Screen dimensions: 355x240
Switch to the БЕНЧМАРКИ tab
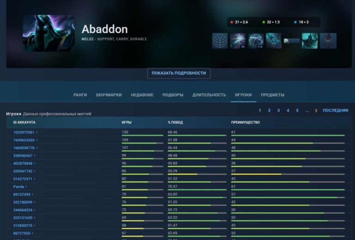tap(109, 95)
